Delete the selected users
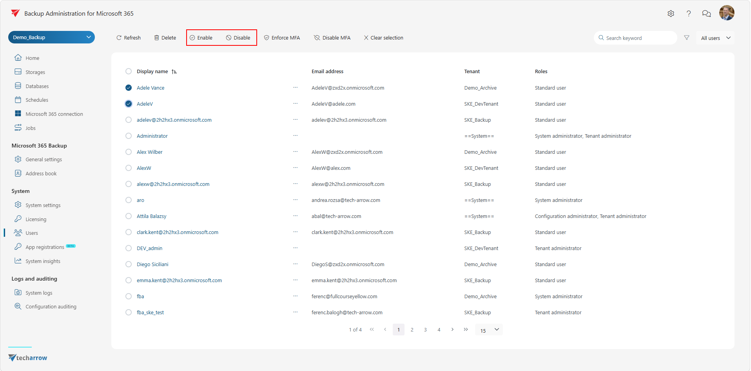 point(165,38)
